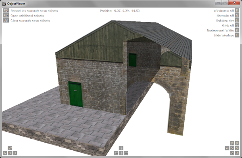Click the numpad 5 key icon
The image size is (242, 158).
(232, 148)
